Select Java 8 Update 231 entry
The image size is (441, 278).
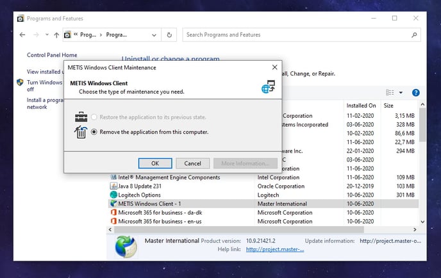coord(263,186)
